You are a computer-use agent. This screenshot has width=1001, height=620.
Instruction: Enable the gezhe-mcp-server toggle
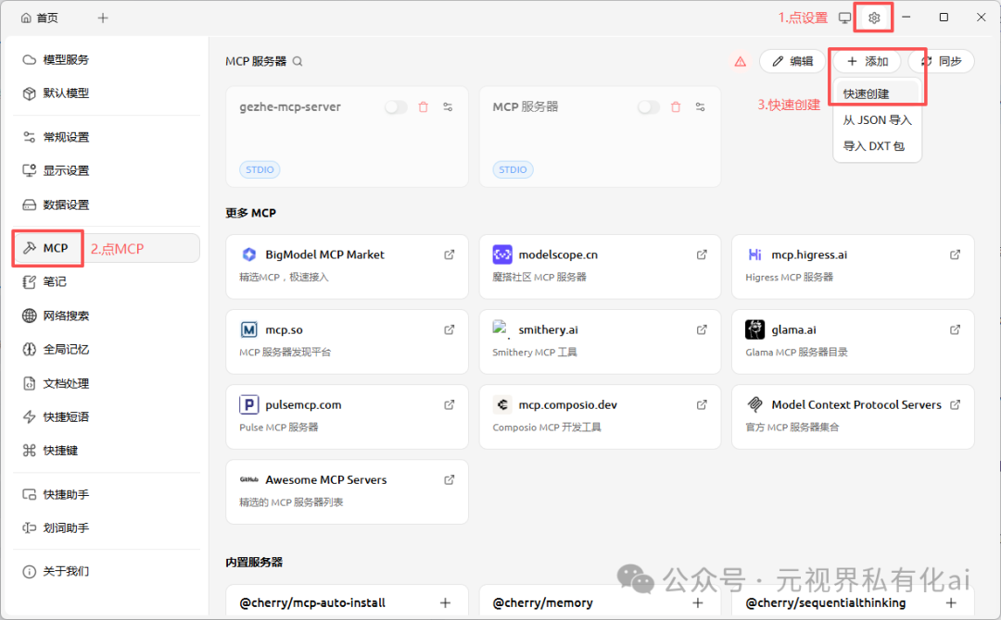coord(396,106)
